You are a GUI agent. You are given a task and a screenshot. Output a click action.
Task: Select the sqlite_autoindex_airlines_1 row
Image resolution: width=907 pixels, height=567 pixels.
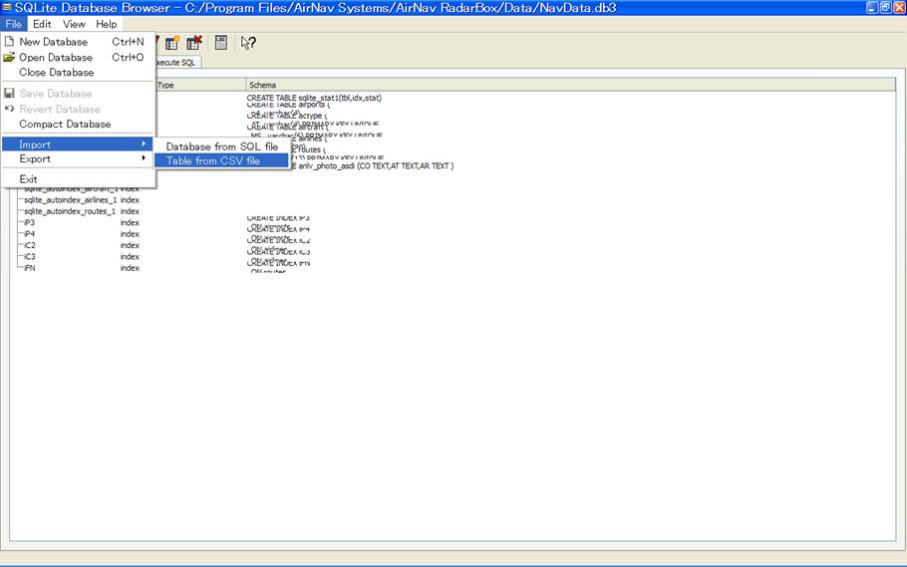[x=70, y=199]
